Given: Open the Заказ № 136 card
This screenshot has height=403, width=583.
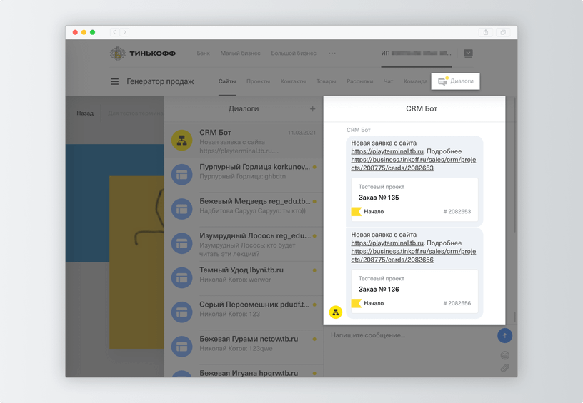Looking at the screenshot, I should pos(414,291).
